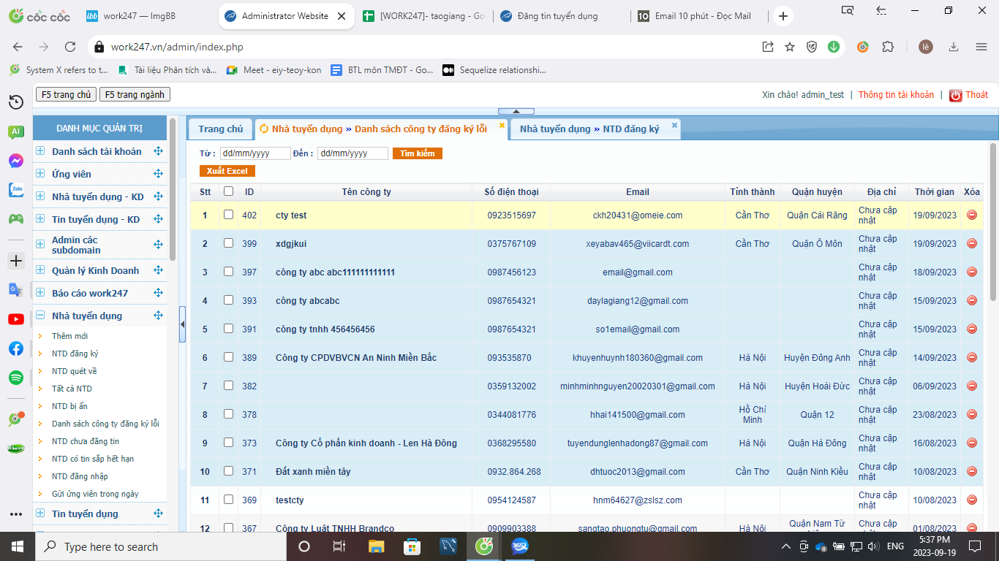
Task: Collapse the Nhà tuyển dụng section
Action: point(41,316)
